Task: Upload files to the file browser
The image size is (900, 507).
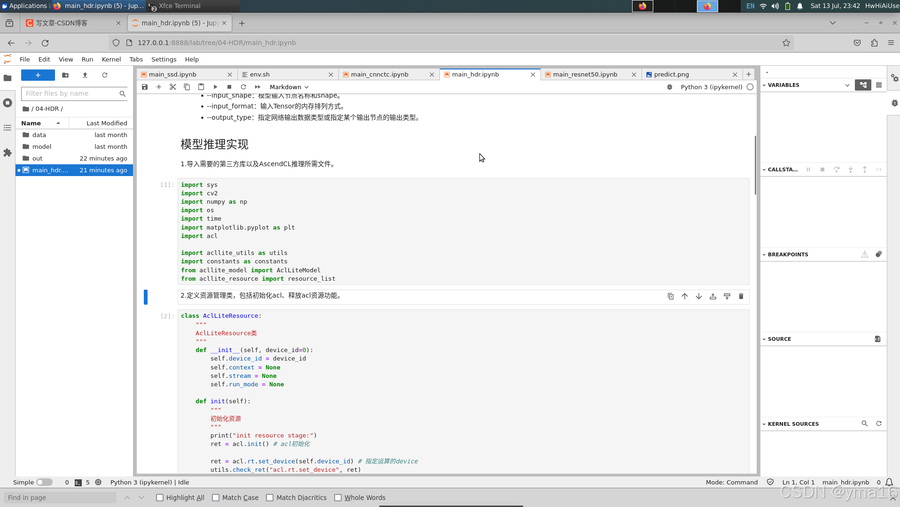Action: click(85, 75)
